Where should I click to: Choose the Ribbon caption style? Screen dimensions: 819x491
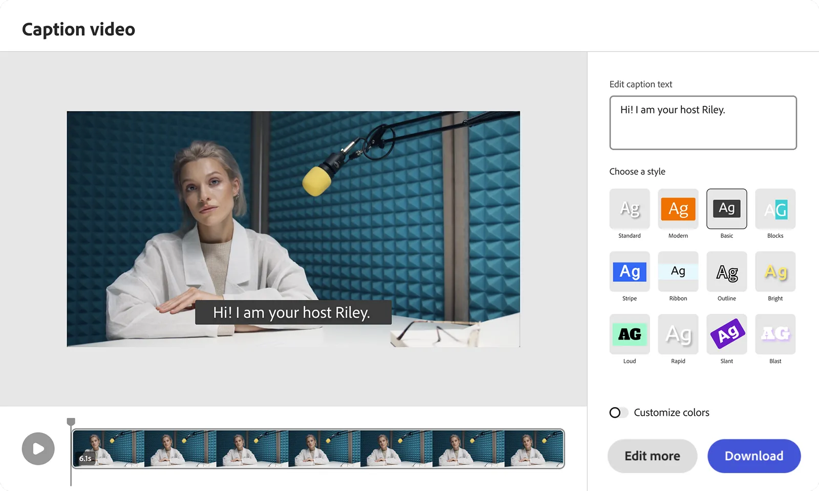[x=678, y=272]
